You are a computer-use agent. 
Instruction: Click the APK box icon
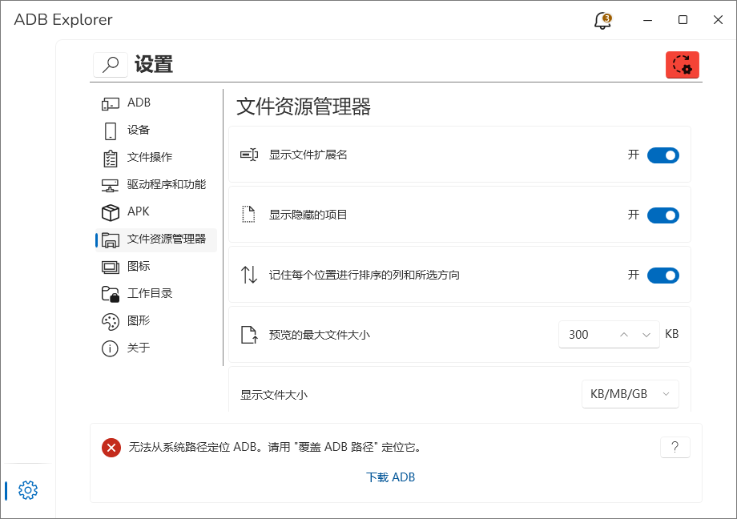(110, 212)
